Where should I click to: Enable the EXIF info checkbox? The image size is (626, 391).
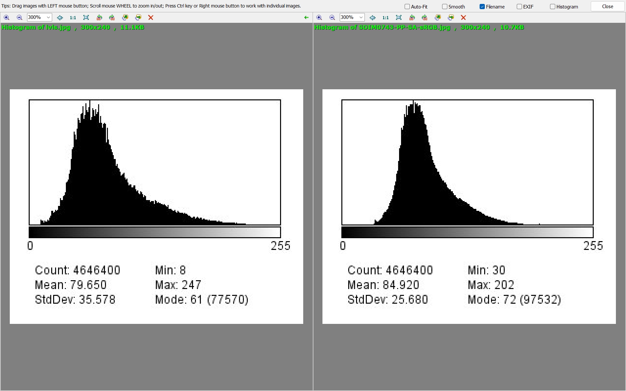[519, 7]
